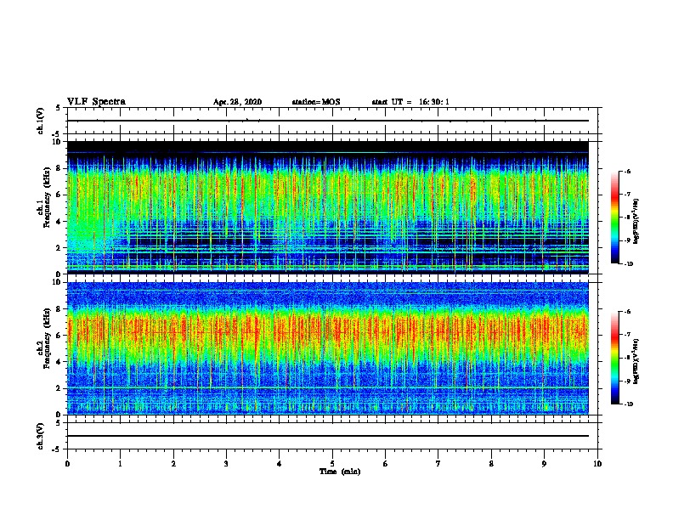The width and height of the screenshot is (673, 520).
Task: Click the 'start UT = 16:30: 1' text
Action: click(x=410, y=102)
